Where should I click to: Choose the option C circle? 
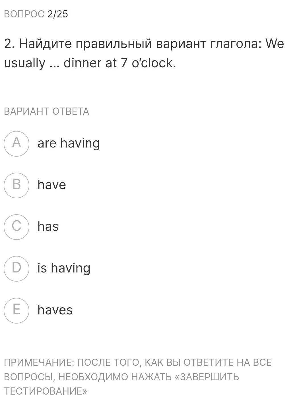pyautogui.click(x=17, y=227)
